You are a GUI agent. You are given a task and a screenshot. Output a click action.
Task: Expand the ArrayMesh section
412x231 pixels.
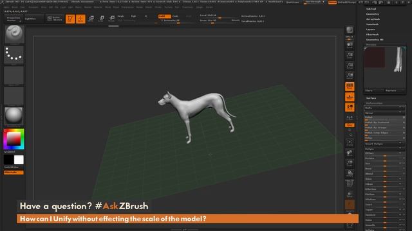coord(373,19)
